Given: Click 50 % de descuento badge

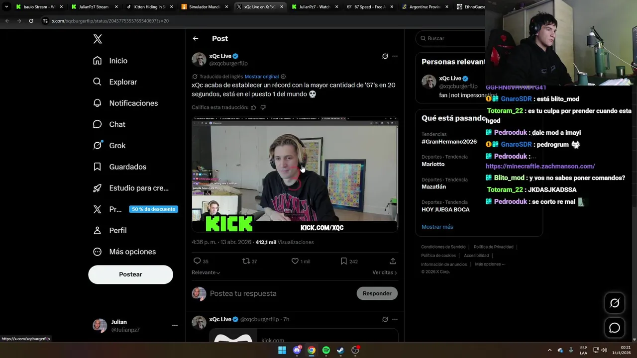Looking at the screenshot, I should click(153, 209).
